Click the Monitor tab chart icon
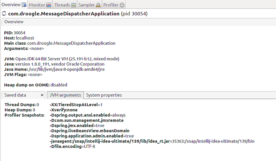Viewport: 276px width, 161px height. point(49,5)
